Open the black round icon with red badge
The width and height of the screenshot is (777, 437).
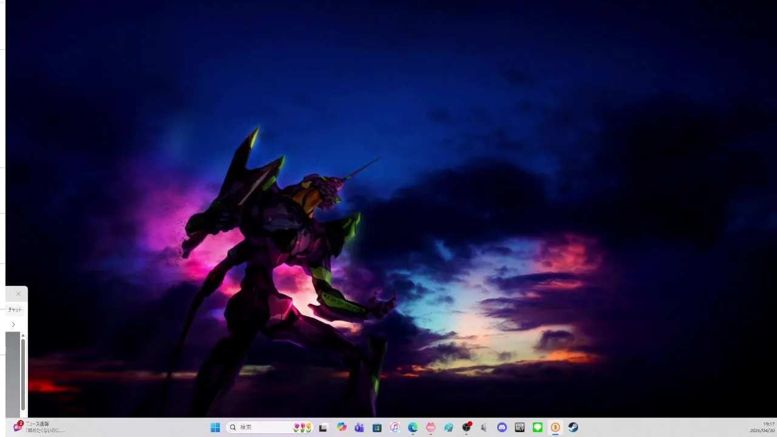(466, 427)
